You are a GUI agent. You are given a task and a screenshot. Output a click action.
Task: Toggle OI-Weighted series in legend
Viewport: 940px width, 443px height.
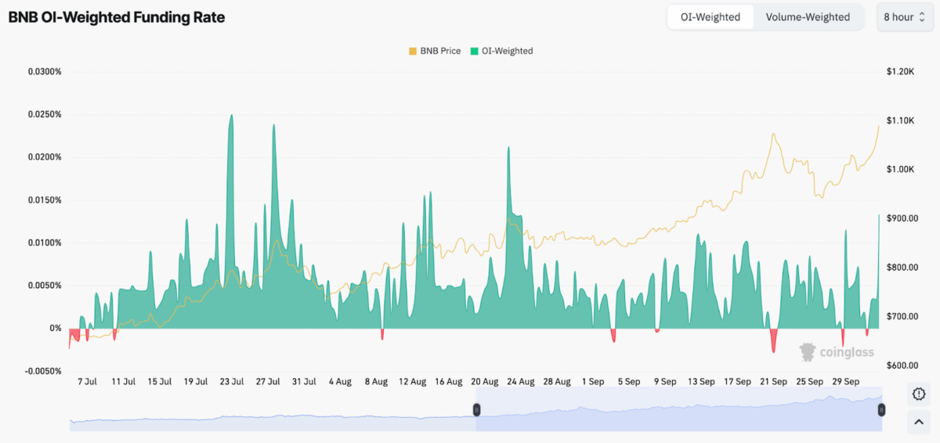tap(501, 51)
